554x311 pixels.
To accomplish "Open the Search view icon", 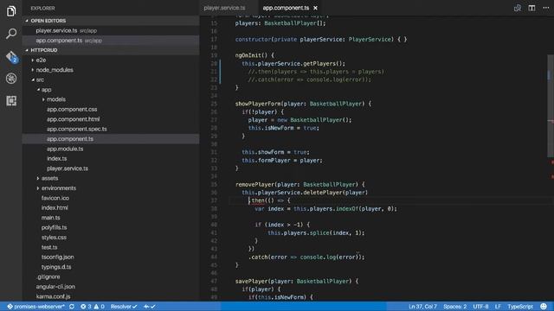I will (x=11, y=34).
